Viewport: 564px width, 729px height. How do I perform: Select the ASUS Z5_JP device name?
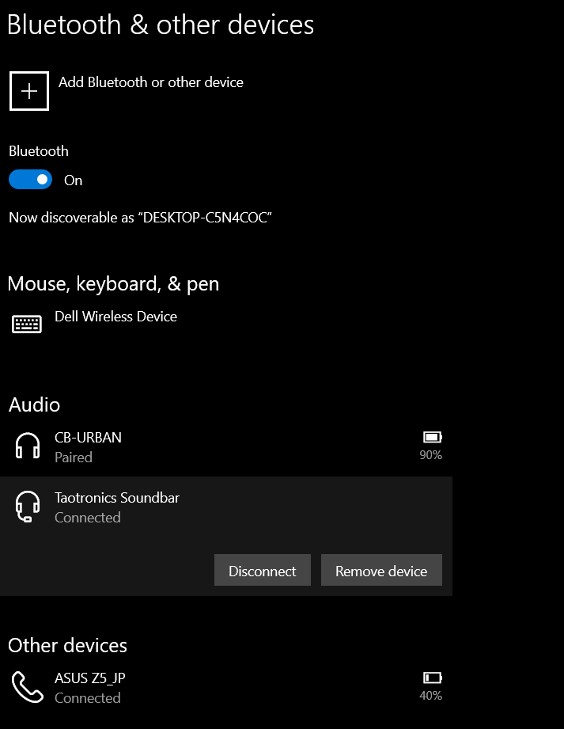click(x=89, y=678)
